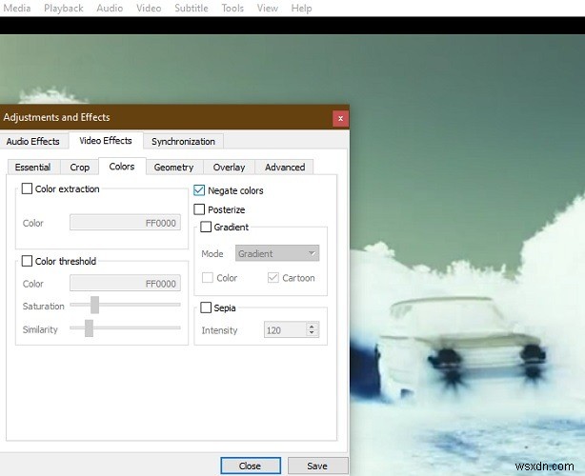585x476 pixels.
Task: Enable the Posterize checkbox
Action: point(199,209)
